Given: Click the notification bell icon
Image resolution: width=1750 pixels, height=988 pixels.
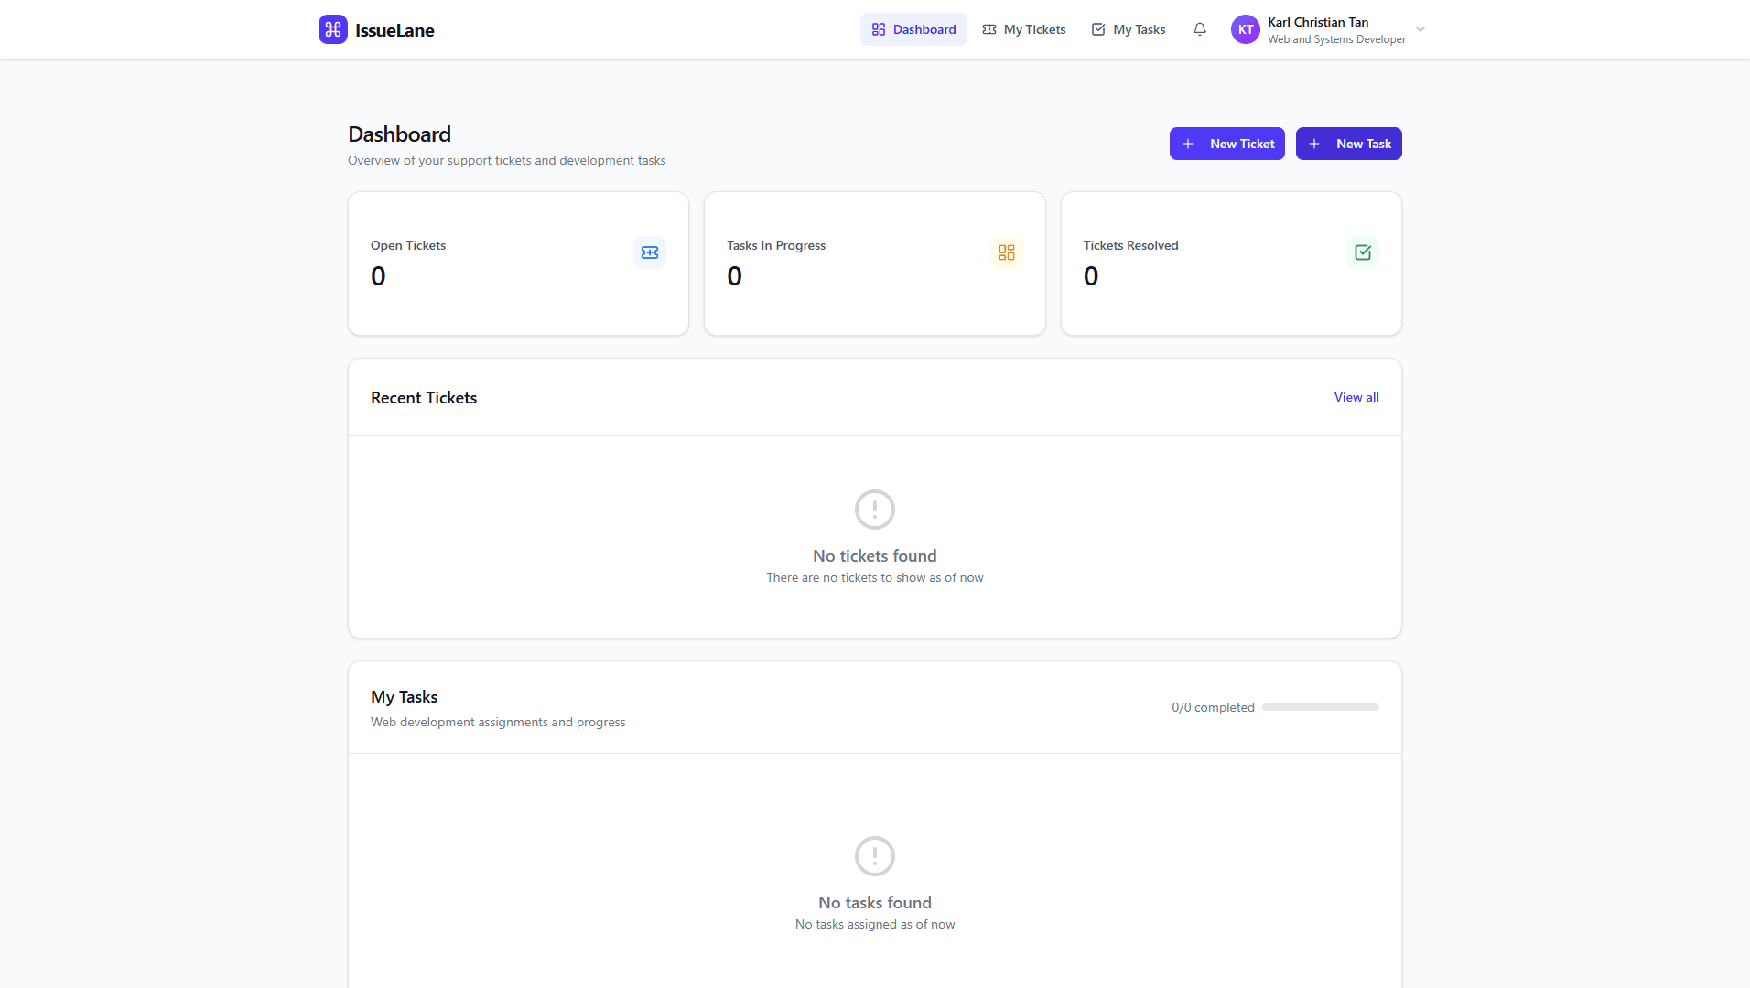Looking at the screenshot, I should 1200,29.
